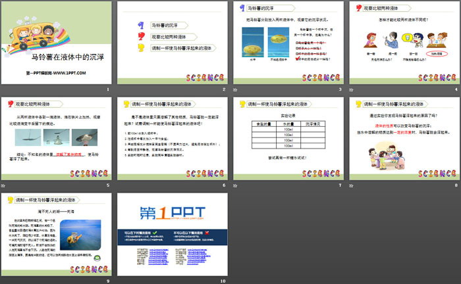Image resolution: width=461 pixels, height=284 pixels.
Task: Click slide number 2 label
Action: [224, 89]
